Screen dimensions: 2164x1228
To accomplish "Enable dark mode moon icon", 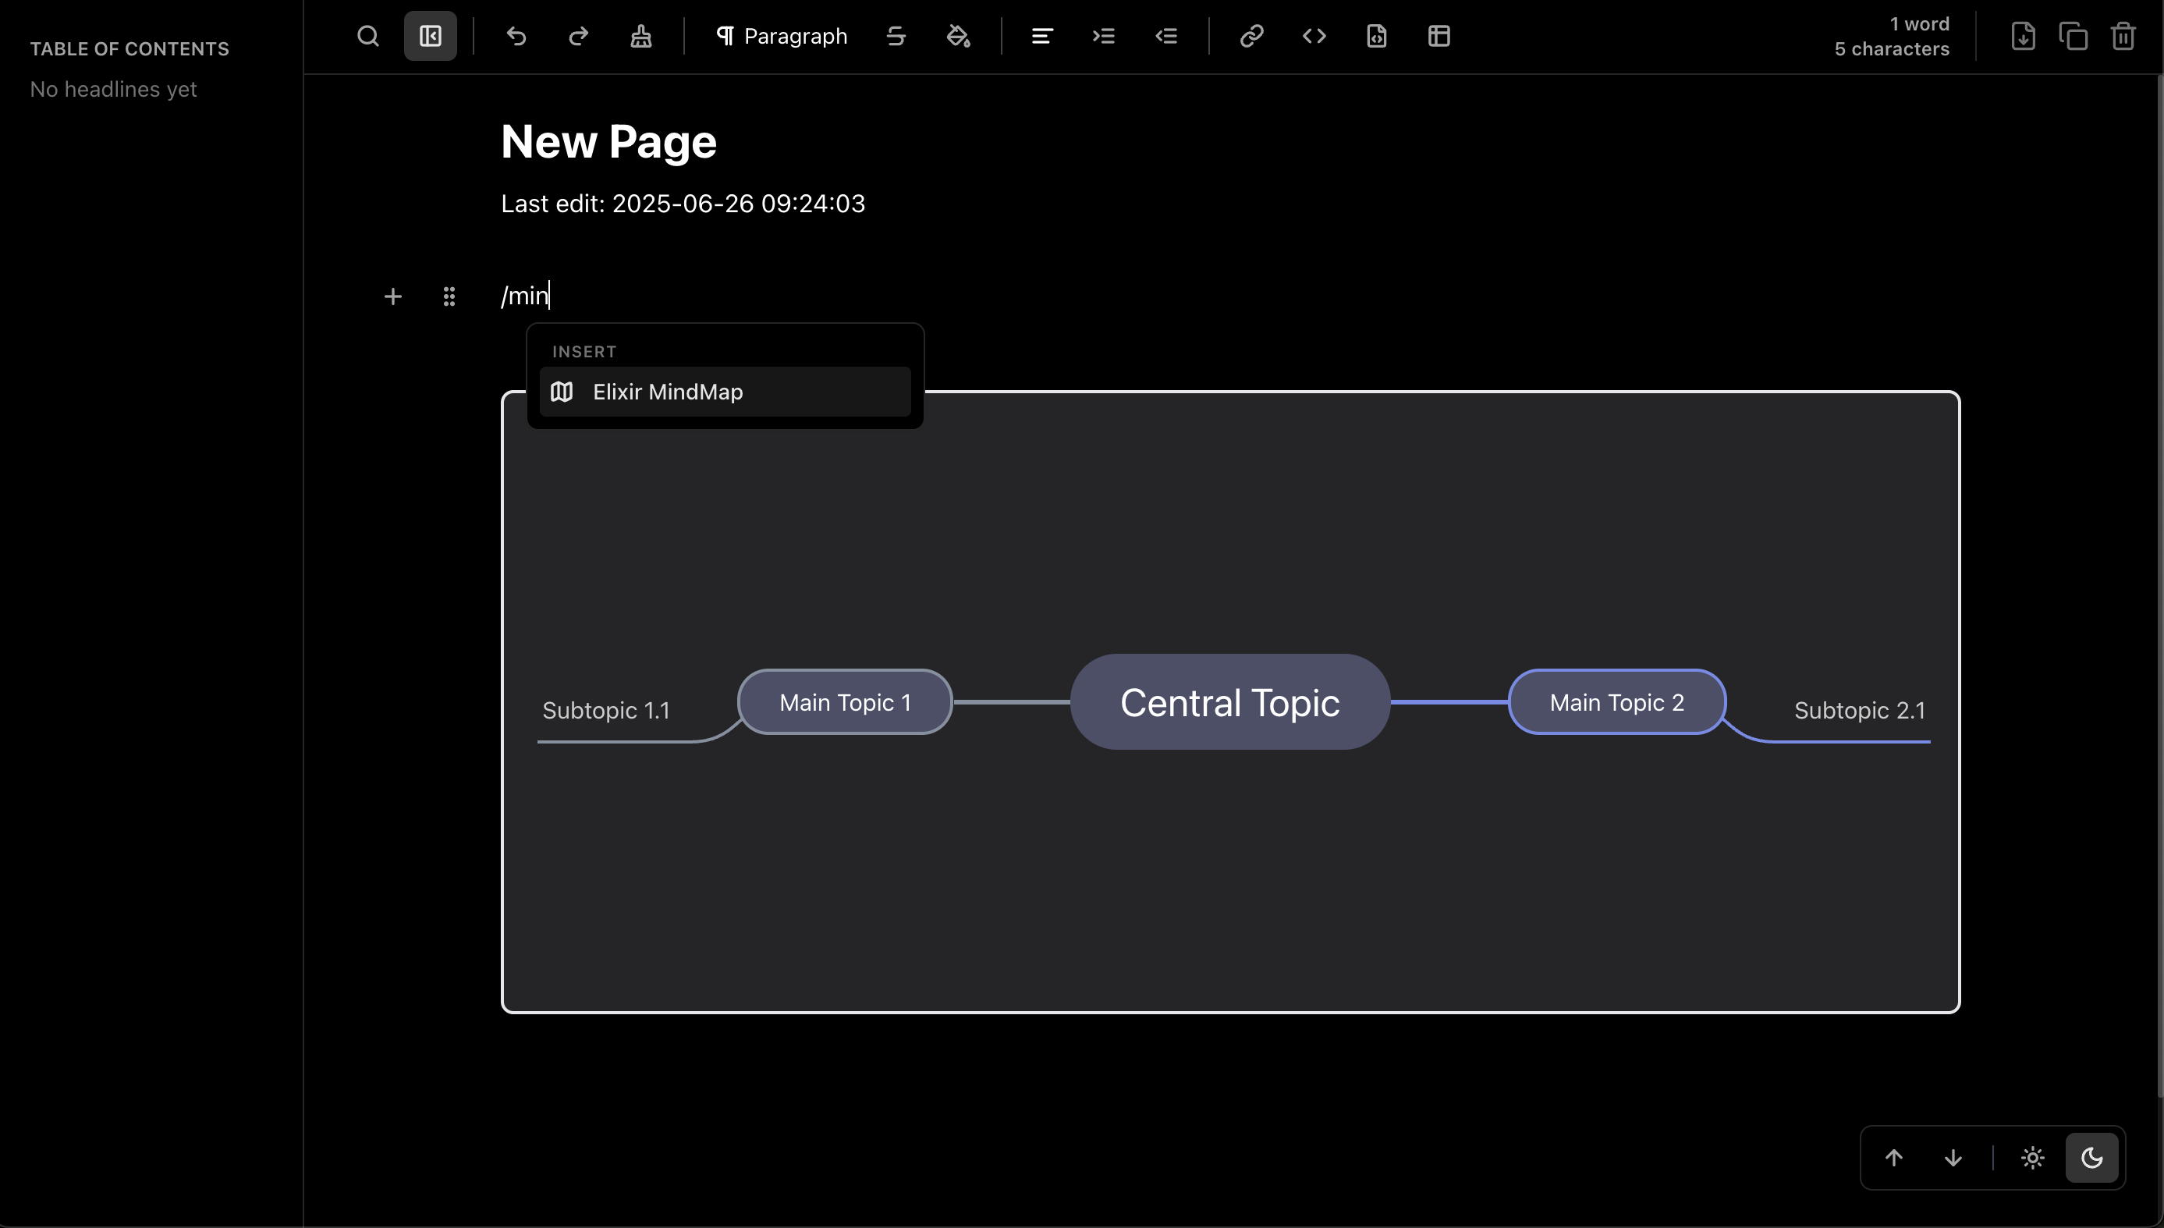I will (x=2091, y=1158).
